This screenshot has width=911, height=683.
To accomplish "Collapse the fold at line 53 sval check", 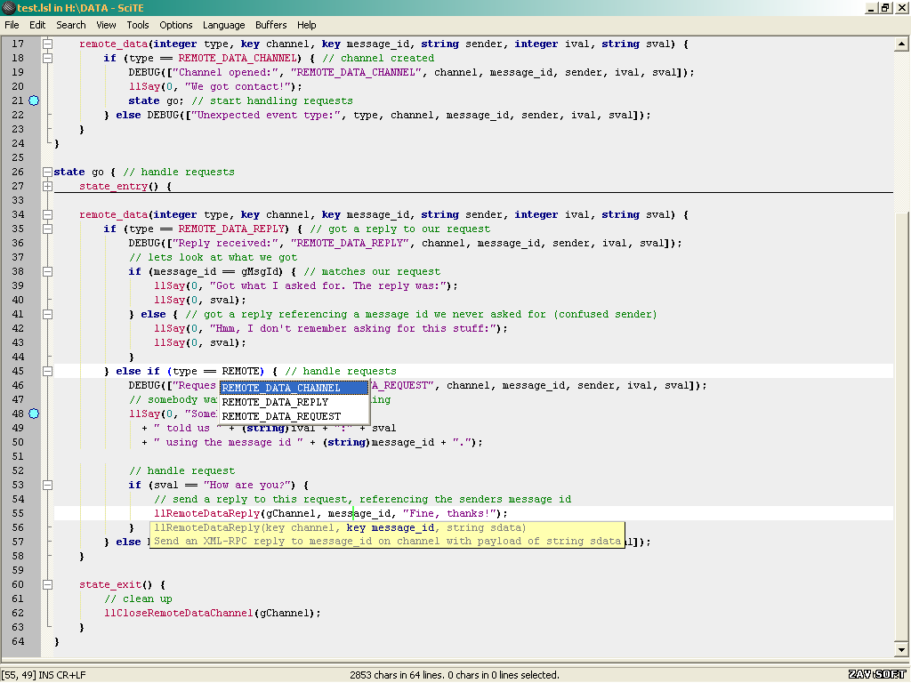I will click(48, 485).
